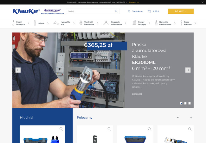Expand Hydraulika VDE chevron
Viewport: 206px width, 143px height.
click(x=74, y=23)
